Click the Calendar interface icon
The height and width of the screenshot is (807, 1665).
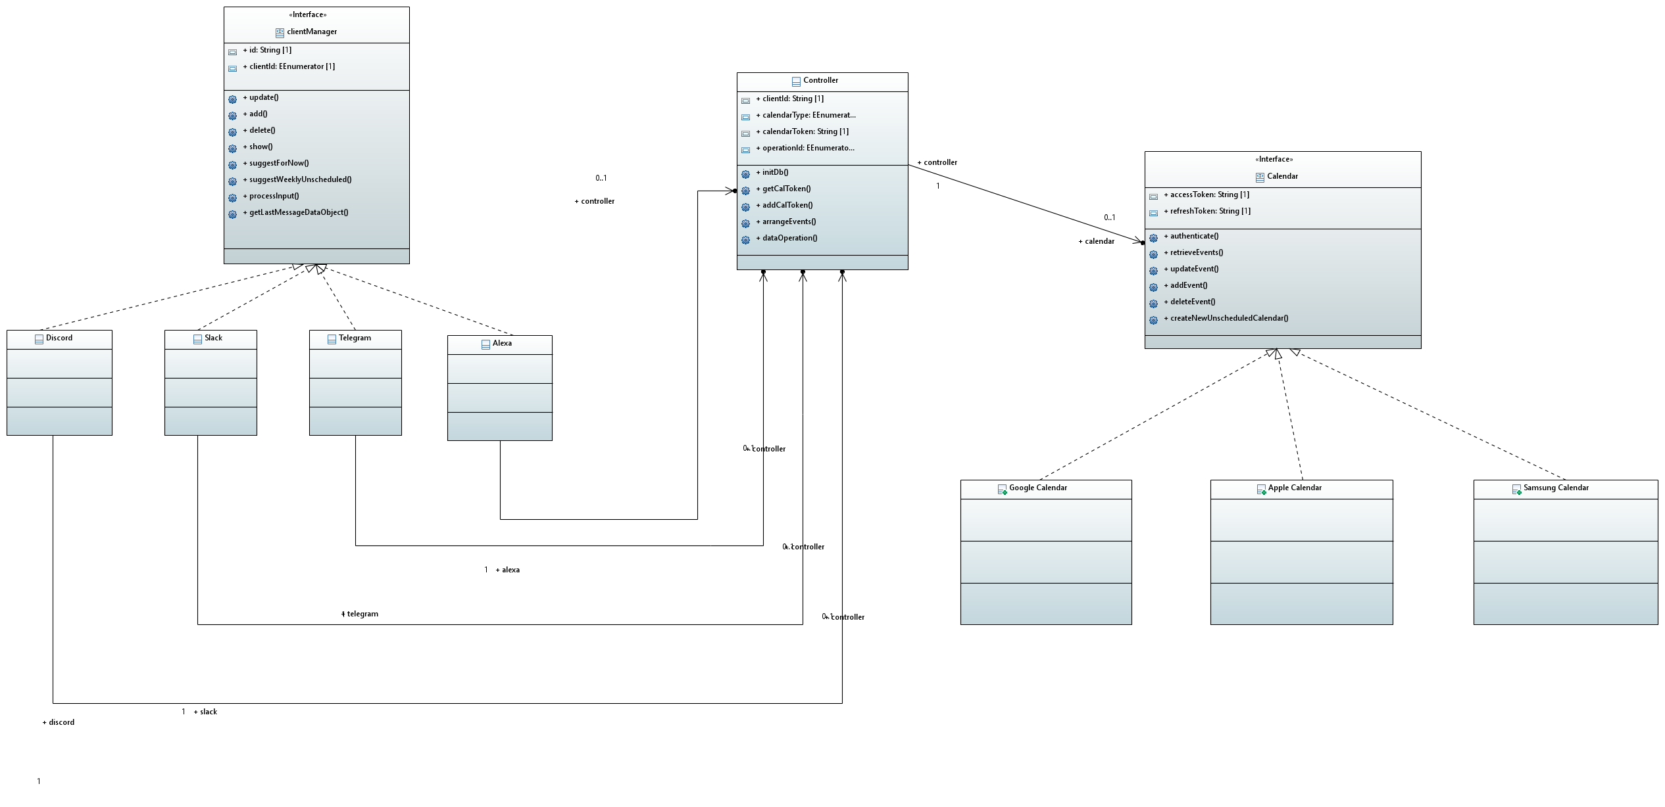pos(1260,177)
